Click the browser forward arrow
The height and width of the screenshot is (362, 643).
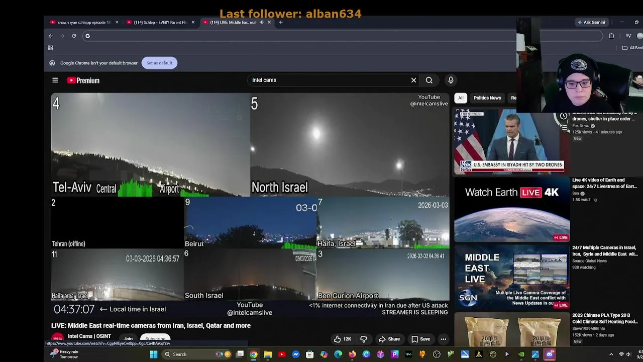coord(62,36)
